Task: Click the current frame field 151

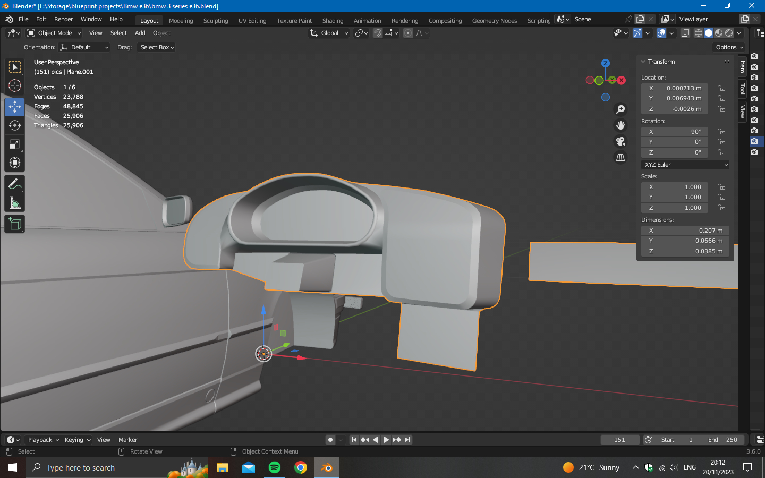Action: (619, 440)
